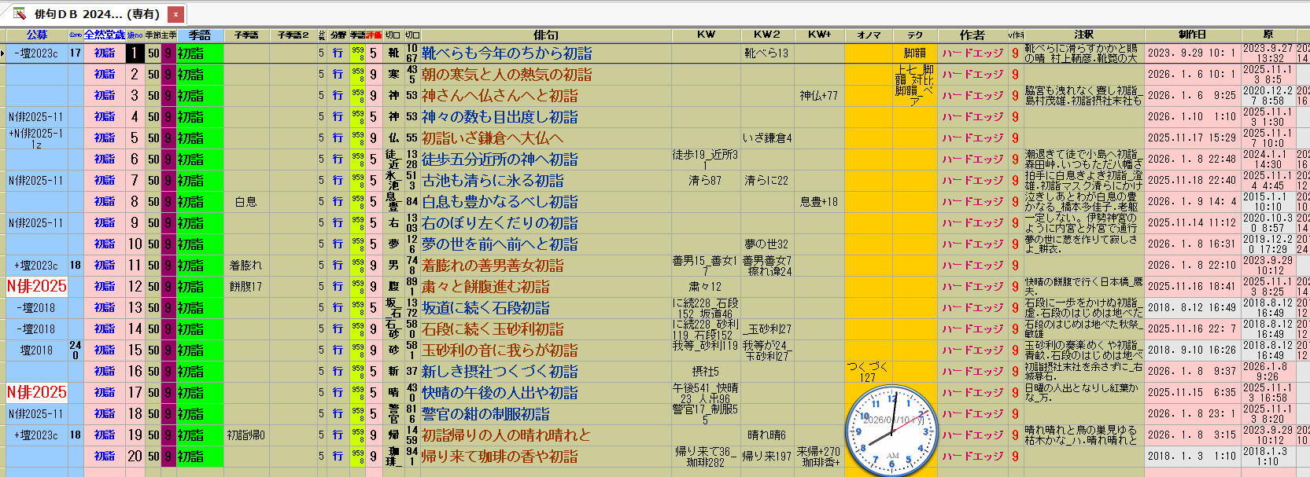The image size is (1310, 477).
Task: Click the 季語 column header
Action: 199,35
